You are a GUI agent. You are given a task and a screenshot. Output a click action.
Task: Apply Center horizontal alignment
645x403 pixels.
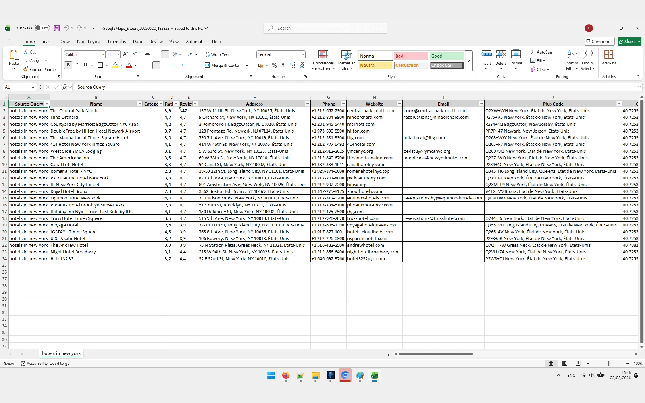pyautogui.click(x=156, y=65)
